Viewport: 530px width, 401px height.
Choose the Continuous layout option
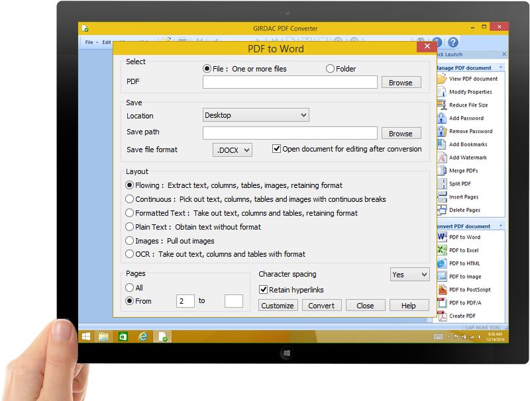[129, 199]
